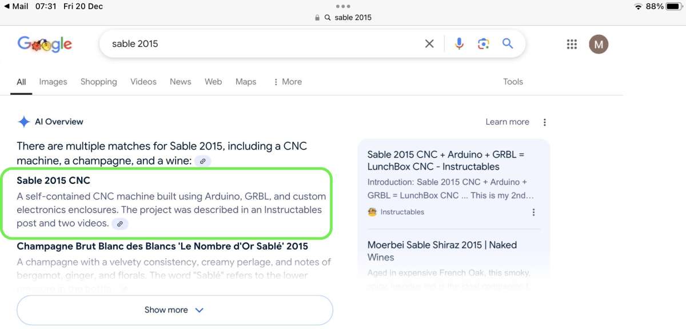The width and height of the screenshot is (686, 329).
Task: Open the Google apps grid
Action: pos(572,44)
